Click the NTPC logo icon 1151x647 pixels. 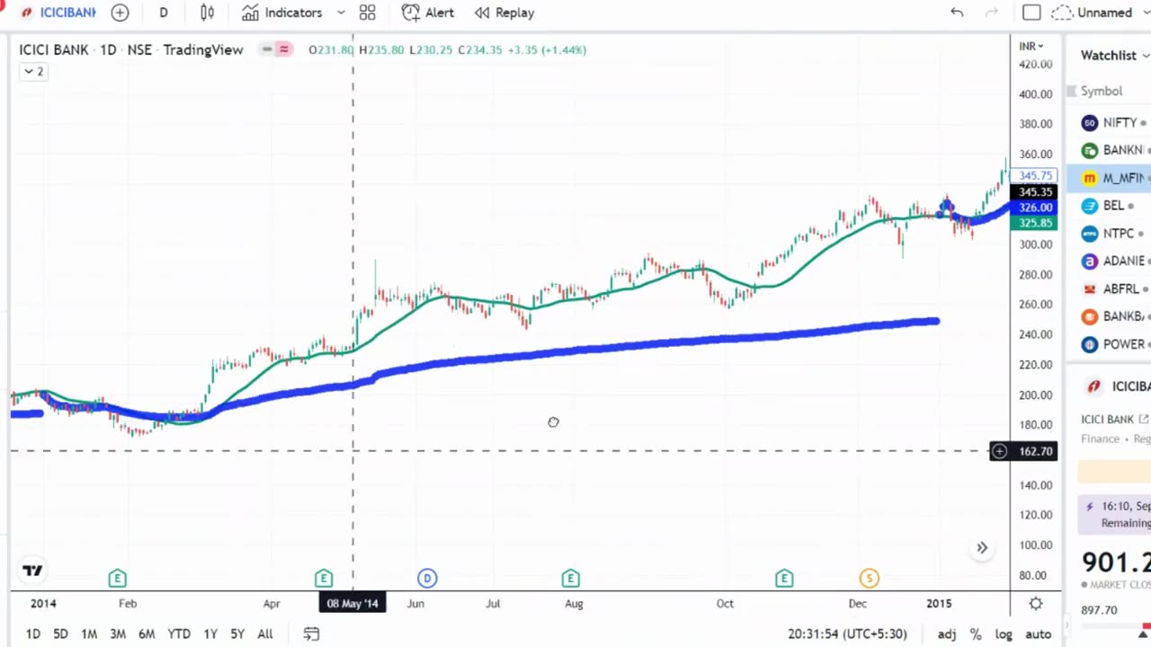(1090, 234)
